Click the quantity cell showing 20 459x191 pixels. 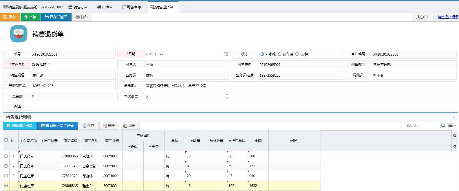195,176
